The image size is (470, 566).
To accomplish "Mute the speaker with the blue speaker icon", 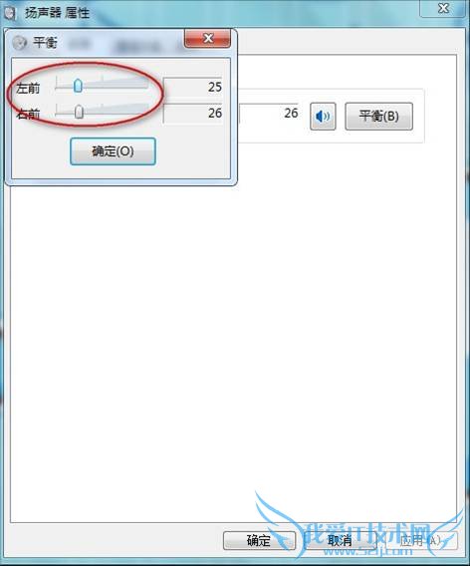I will pyautogui.click(x=323, y=117).
